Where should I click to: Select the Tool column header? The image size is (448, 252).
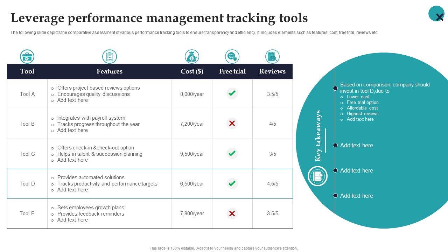[27, 71]
